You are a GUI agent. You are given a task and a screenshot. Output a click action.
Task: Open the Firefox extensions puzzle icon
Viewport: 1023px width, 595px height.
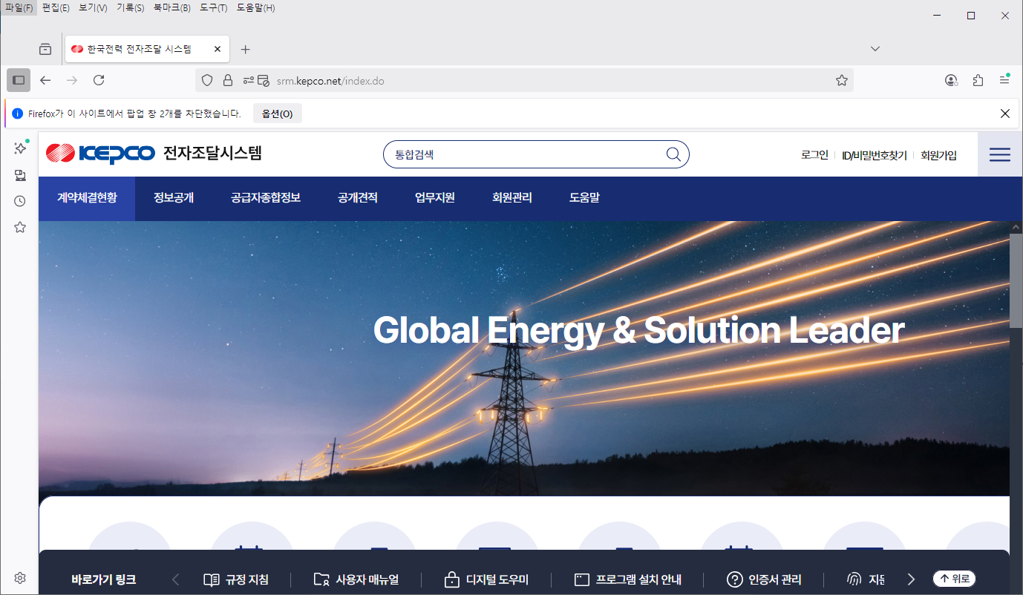coord(978,80)
